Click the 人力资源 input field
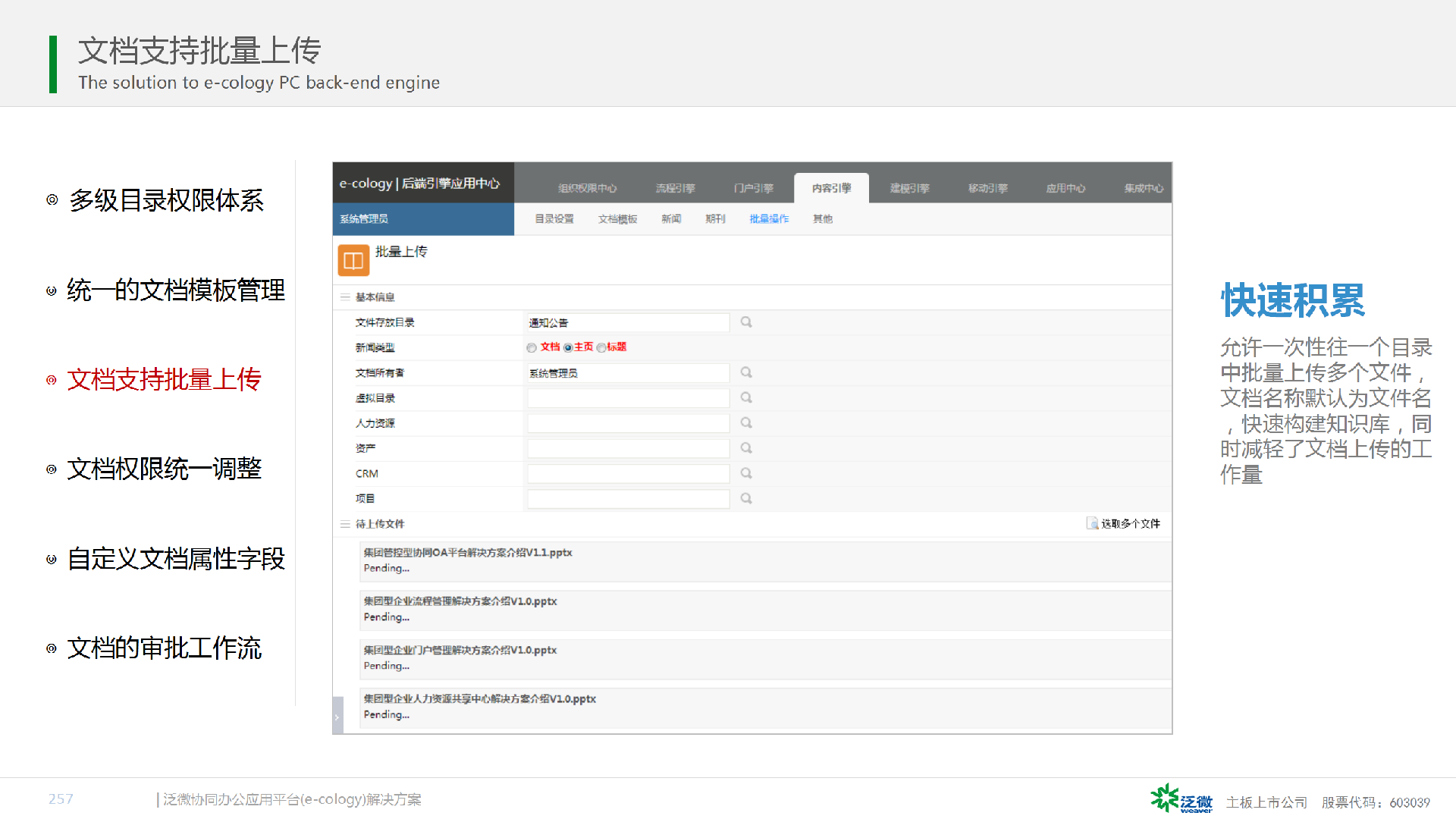This screenshot has width=1456, height=819. [x=628, y=422]
